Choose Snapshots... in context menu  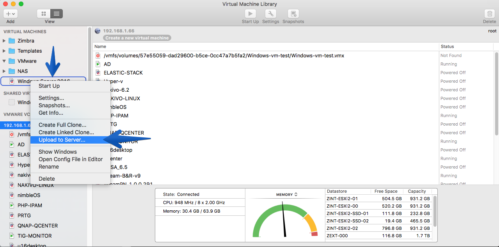click(x=70, y=105)
